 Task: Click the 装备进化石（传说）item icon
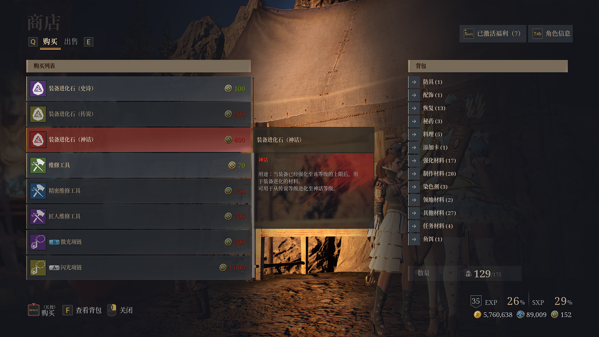[38, 114]
